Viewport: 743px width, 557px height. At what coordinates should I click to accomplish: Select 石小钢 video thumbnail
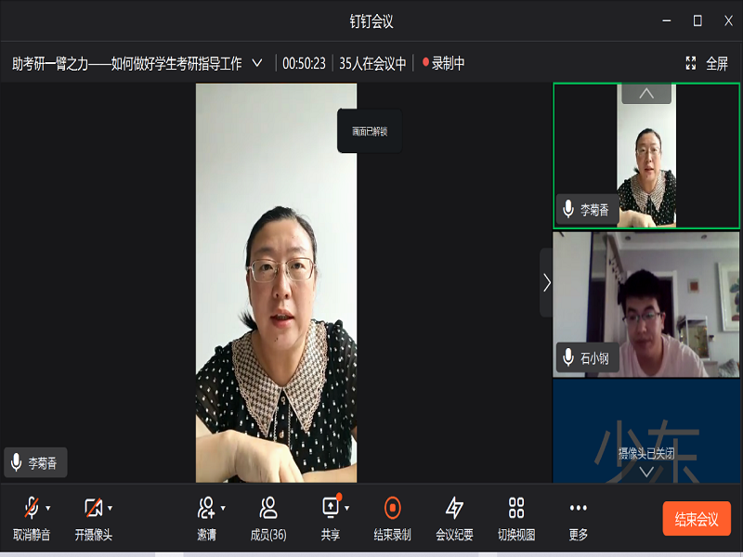coord(646,304)
